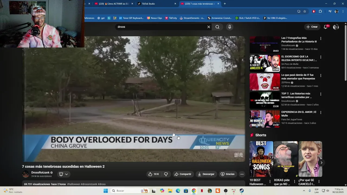Image resolution: width=347 pixels, height=195 pixels.
Task: Bookmark this page with the star icon
Action: (305, 11)
